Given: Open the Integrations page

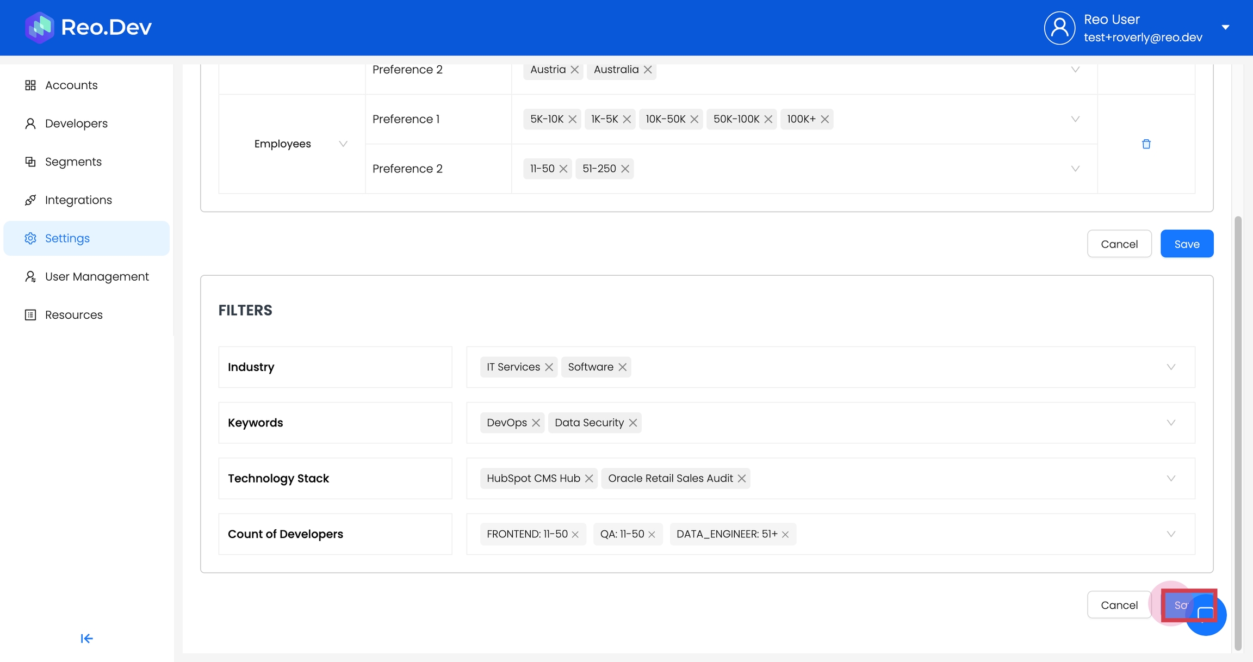Looking at the screenshot, I should pyautogui.click(x=78, y=200).
